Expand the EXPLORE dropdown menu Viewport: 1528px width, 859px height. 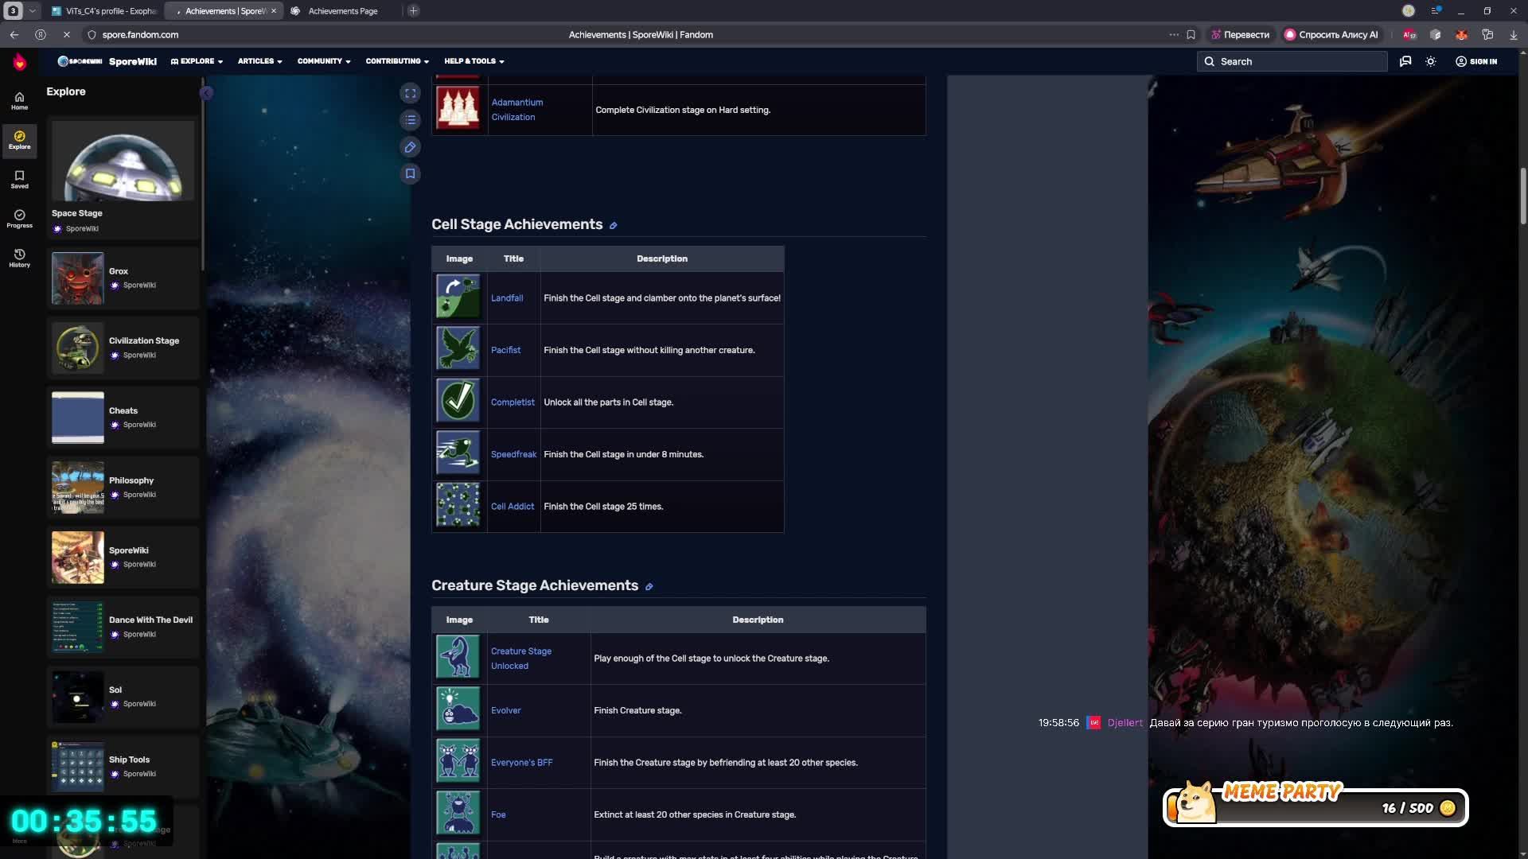(197, 61)
